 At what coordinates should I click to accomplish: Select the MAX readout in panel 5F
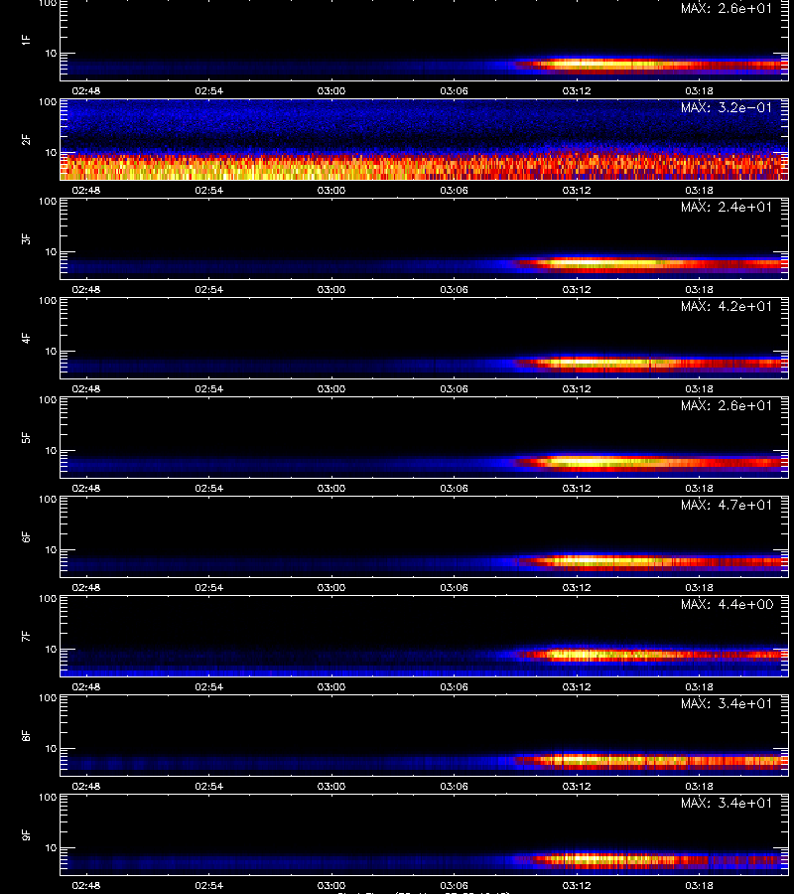727,406
